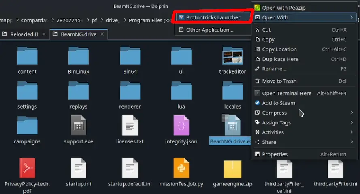Viewport: 360px width, 194px height.
Task: Choose Open with PeaZip
Action: [x=305, y=8]
